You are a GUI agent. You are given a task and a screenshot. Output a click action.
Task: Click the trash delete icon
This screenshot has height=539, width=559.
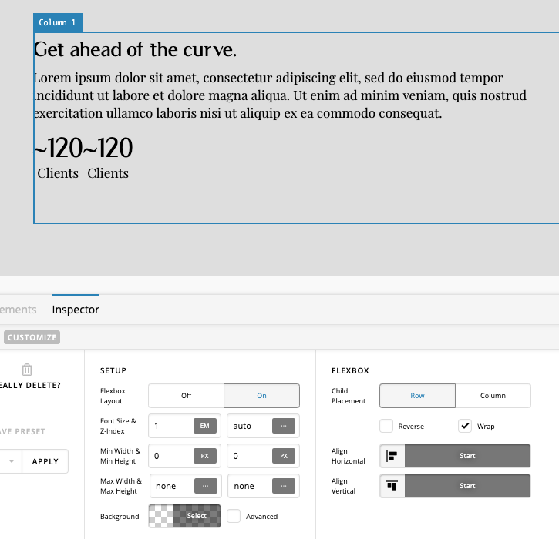[27, 370]
